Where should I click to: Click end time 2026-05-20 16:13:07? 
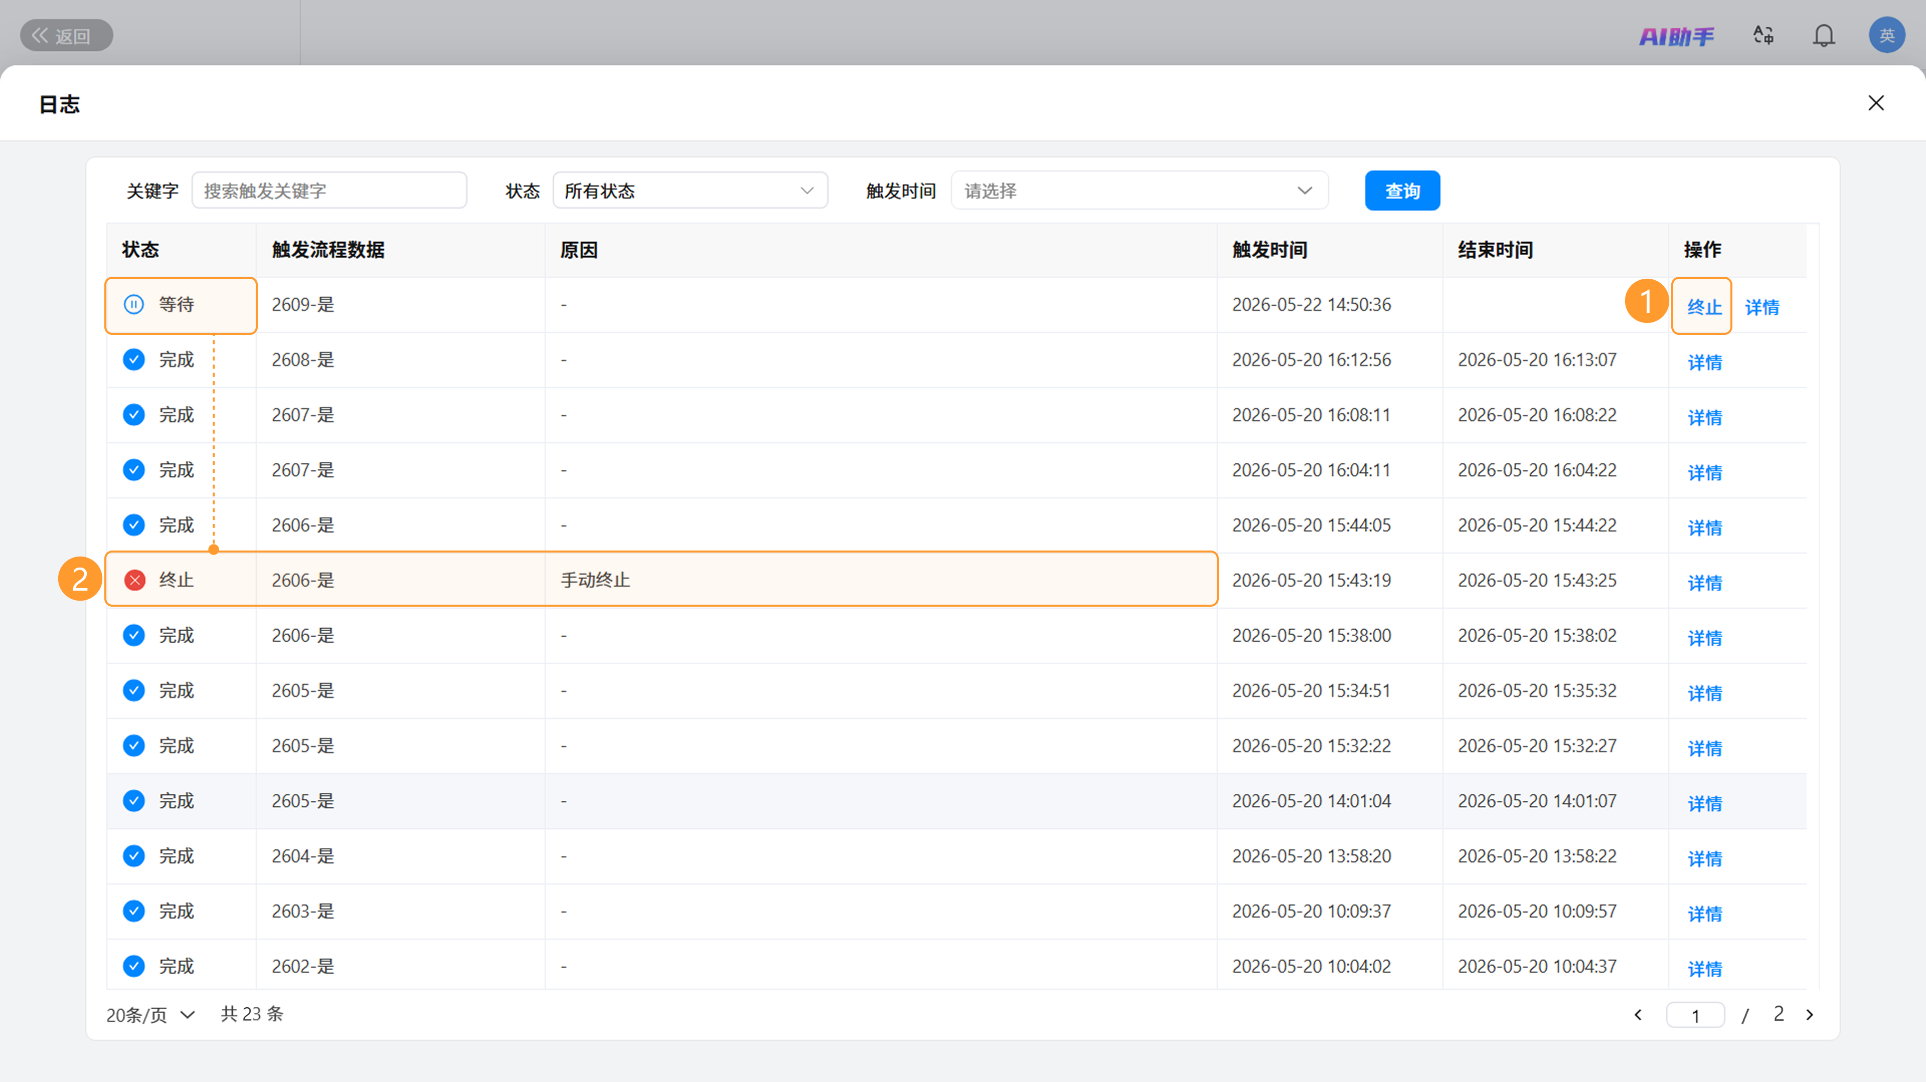[x=1537, y=359]
